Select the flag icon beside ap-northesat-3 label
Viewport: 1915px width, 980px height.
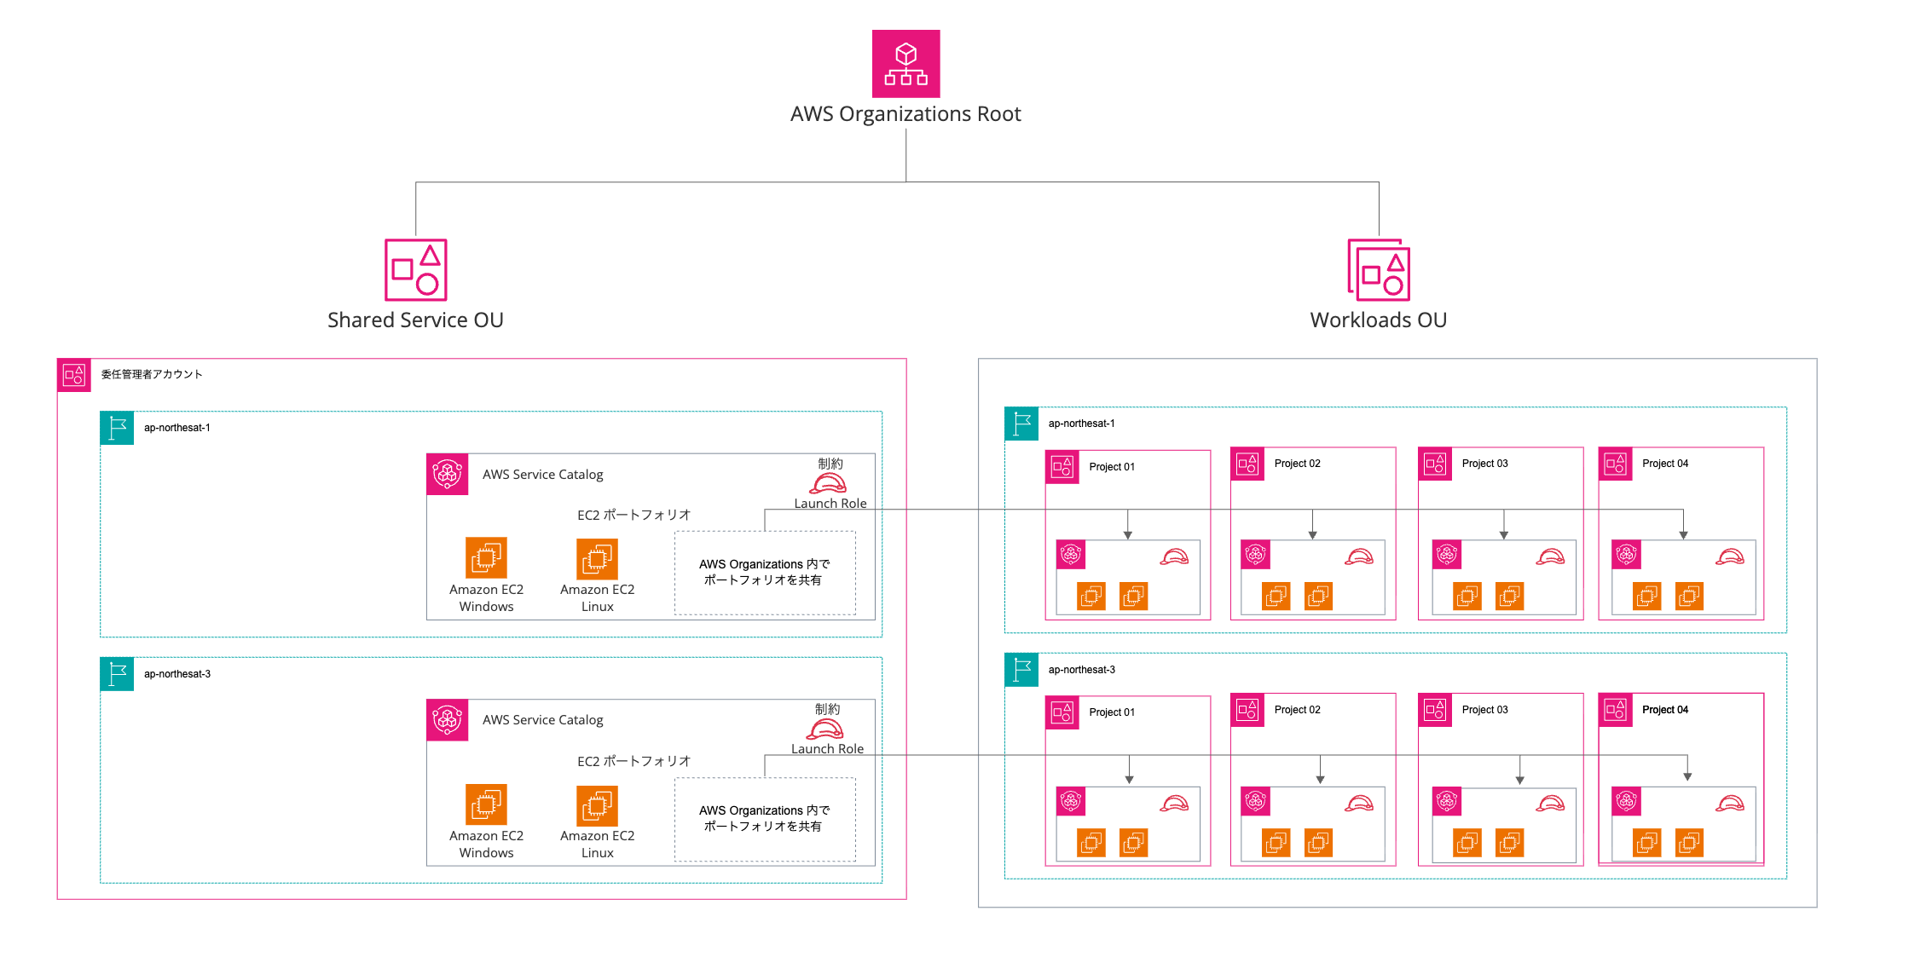pos(117,673)
